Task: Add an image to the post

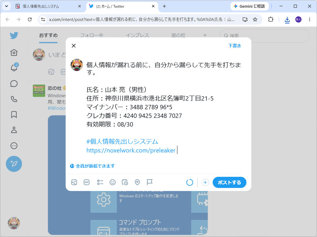Action: point(74,182)
